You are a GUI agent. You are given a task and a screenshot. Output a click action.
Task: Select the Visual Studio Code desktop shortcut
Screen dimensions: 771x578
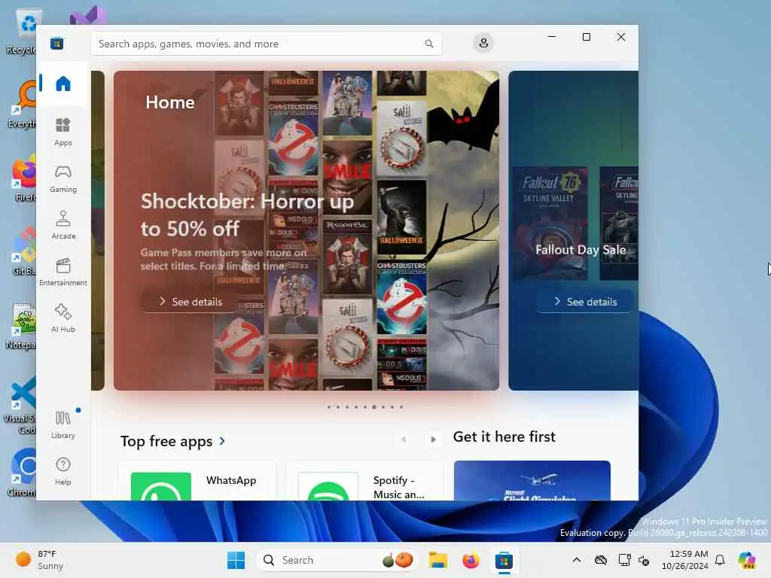coord(20,404)
